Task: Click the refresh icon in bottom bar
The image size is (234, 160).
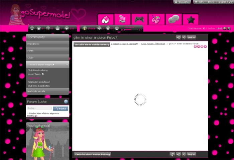Action: tap(172, 154)
